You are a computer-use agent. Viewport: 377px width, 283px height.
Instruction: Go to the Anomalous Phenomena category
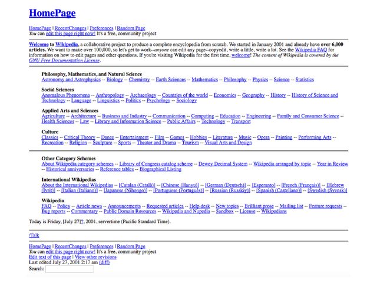(66, 95)
